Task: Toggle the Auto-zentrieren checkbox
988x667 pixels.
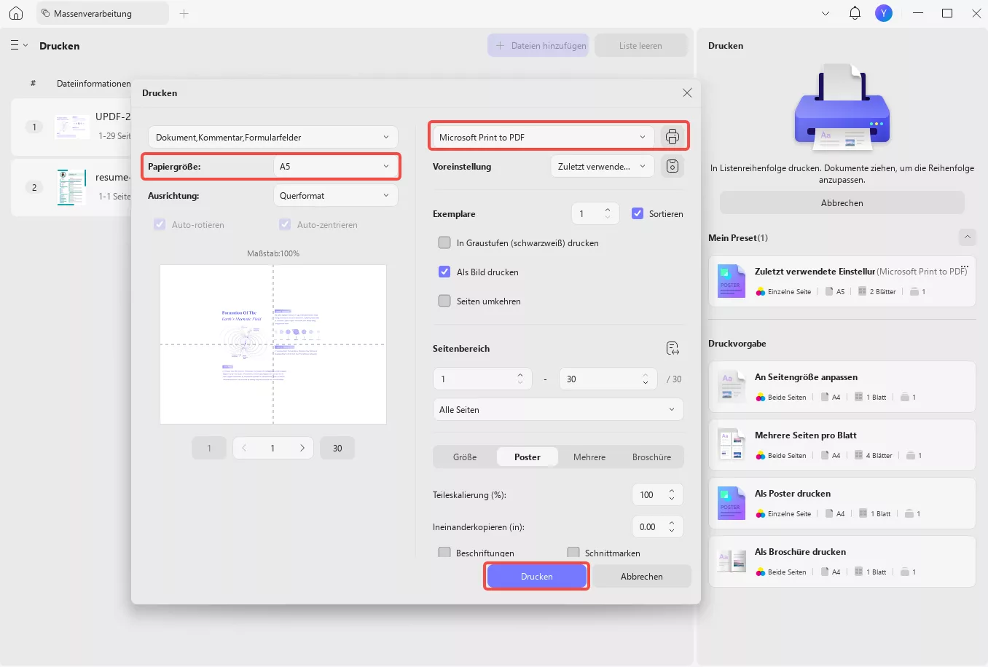Action: pyautogui.click(x=285, y=224)
